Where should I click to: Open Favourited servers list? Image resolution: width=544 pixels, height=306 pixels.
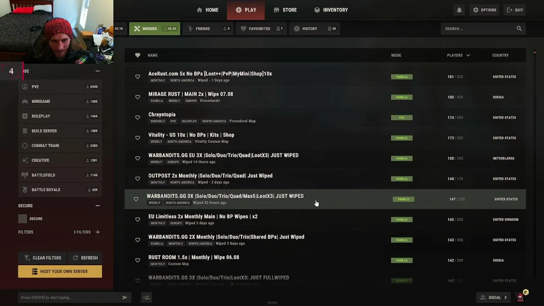pyautogui.click(x=262, y=28)
